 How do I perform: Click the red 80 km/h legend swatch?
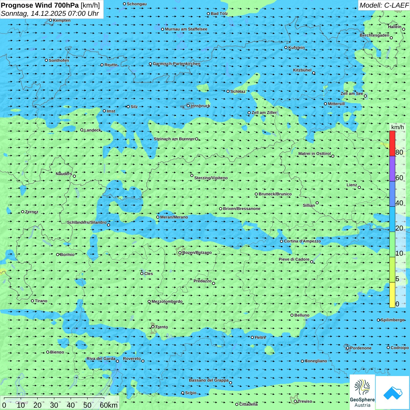point(392,143)
